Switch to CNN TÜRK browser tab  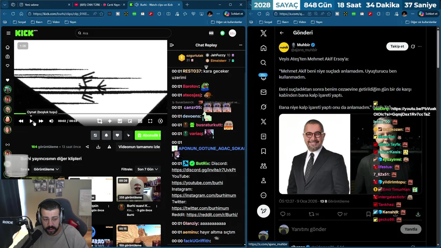tap(100, 5)
